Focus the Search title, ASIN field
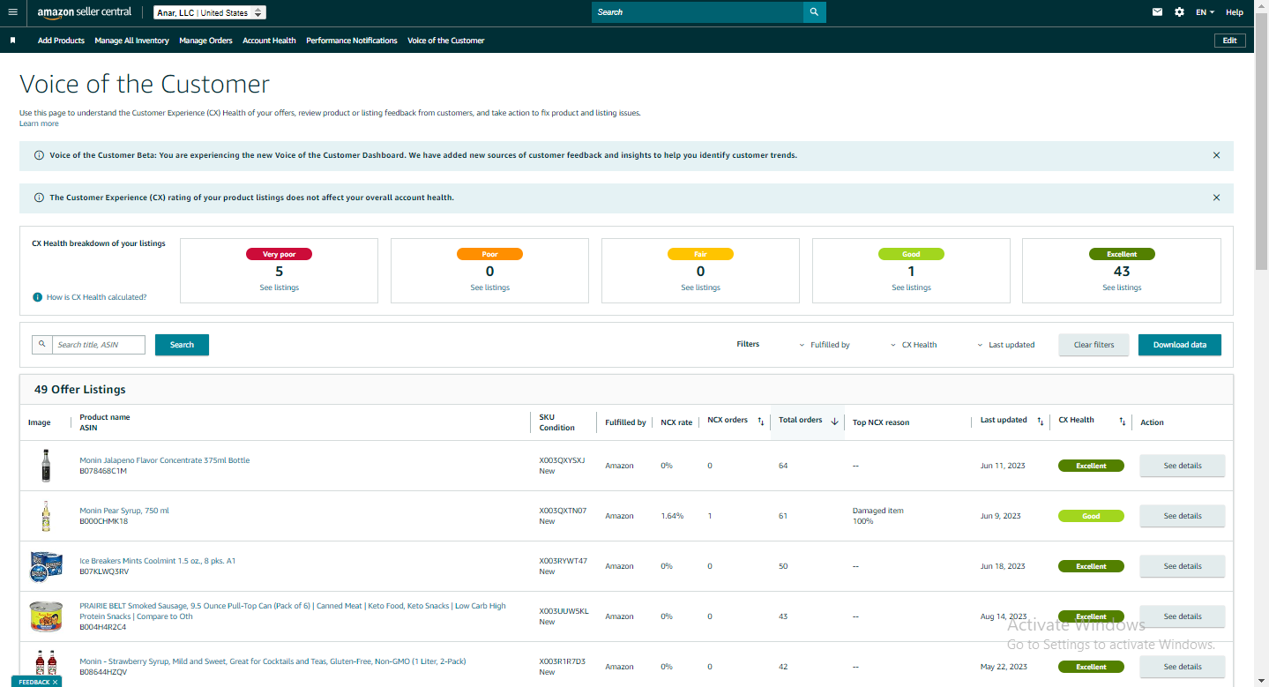The width and height of the screenshot is (1269, 687). 98,344
